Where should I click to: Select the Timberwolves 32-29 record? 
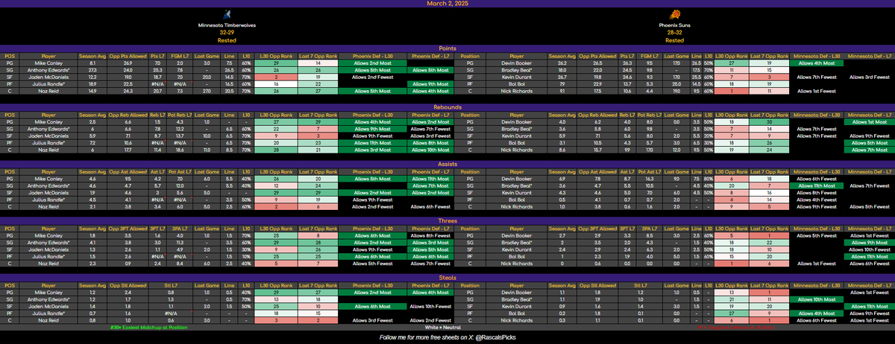click(226, 33)
